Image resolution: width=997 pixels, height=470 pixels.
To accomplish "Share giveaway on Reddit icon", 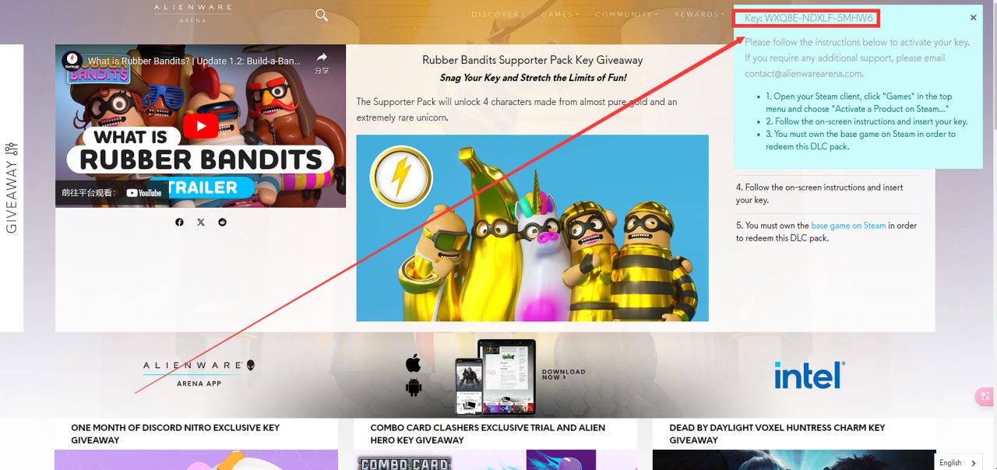I will 223,223.
